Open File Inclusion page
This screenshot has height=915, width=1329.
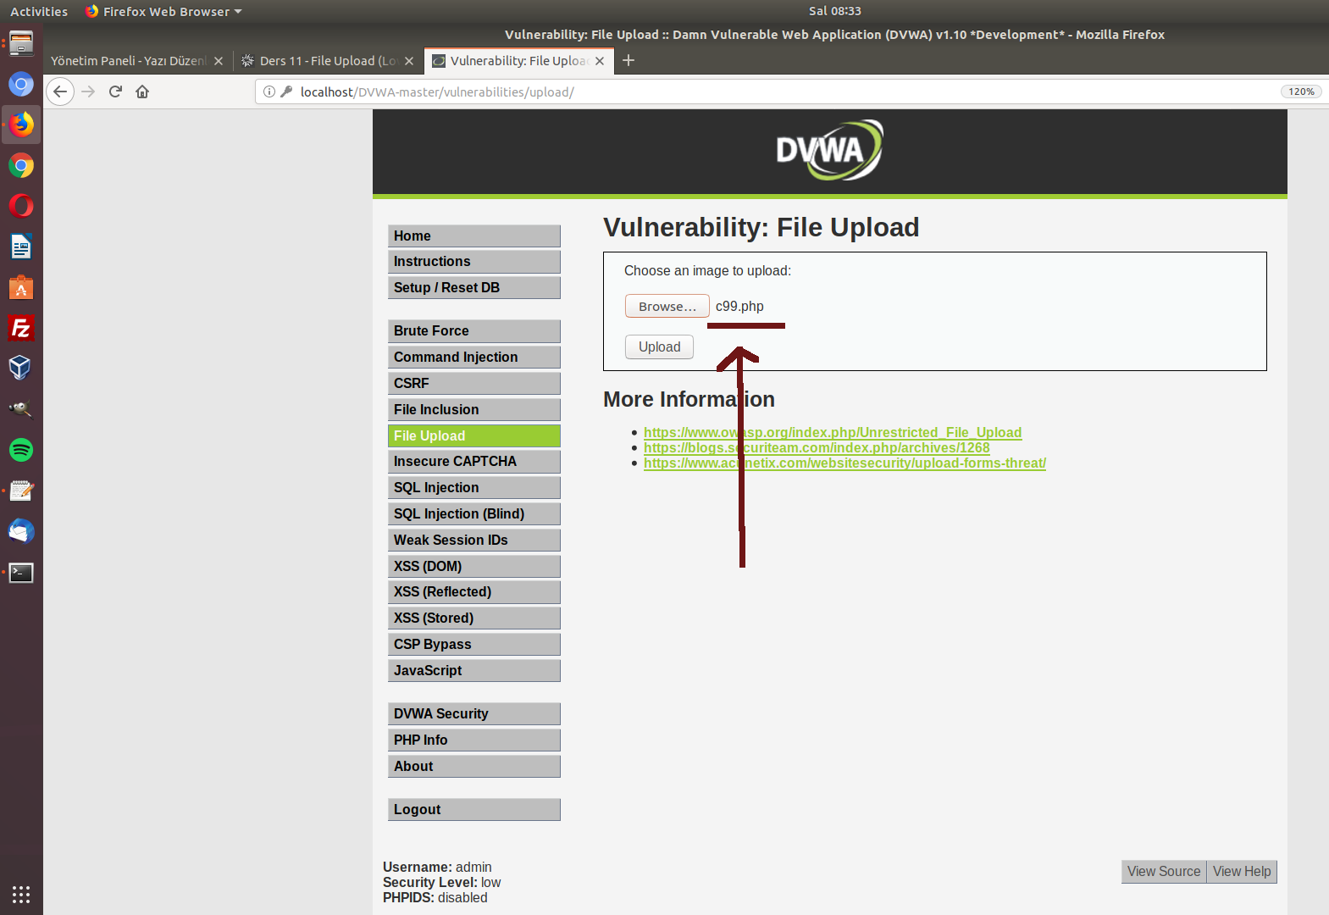pyautogui.click(x=474, y=409)
